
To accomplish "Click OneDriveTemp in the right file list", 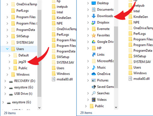I will (143, 28).
